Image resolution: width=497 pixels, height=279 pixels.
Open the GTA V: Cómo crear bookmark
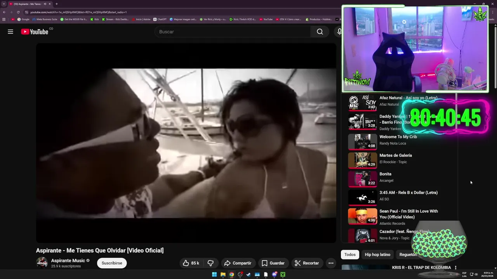tap(288, 19)
